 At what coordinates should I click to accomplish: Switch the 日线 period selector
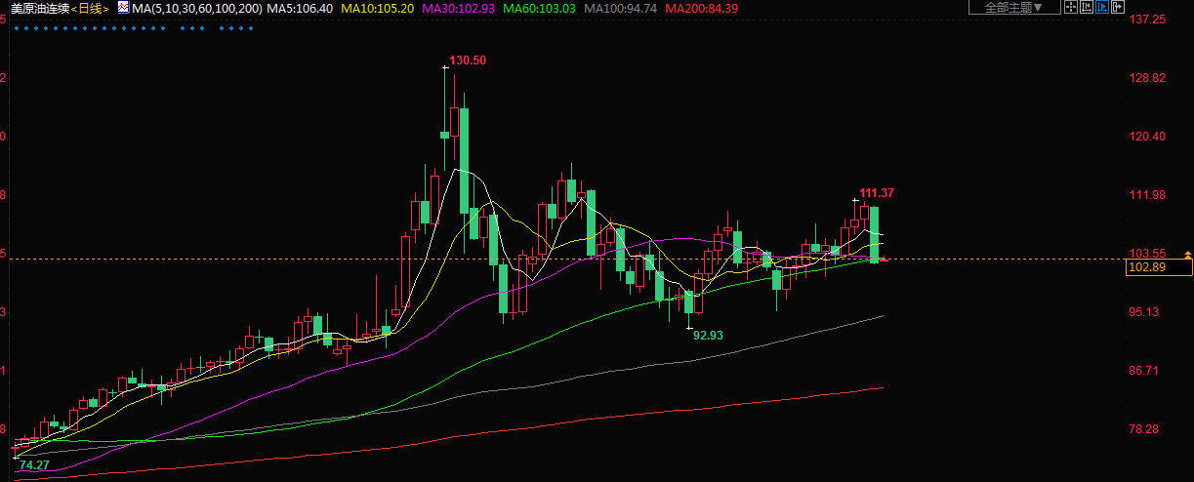pos(90,8)
